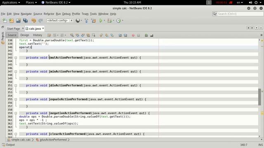Open the File menu
264x148 pixels.
[3, 14]
